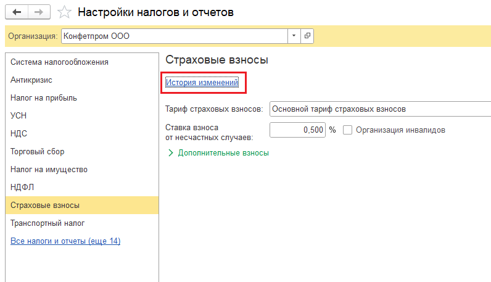Edit the accident contribution rate 0,500 field

pos(297,130)
